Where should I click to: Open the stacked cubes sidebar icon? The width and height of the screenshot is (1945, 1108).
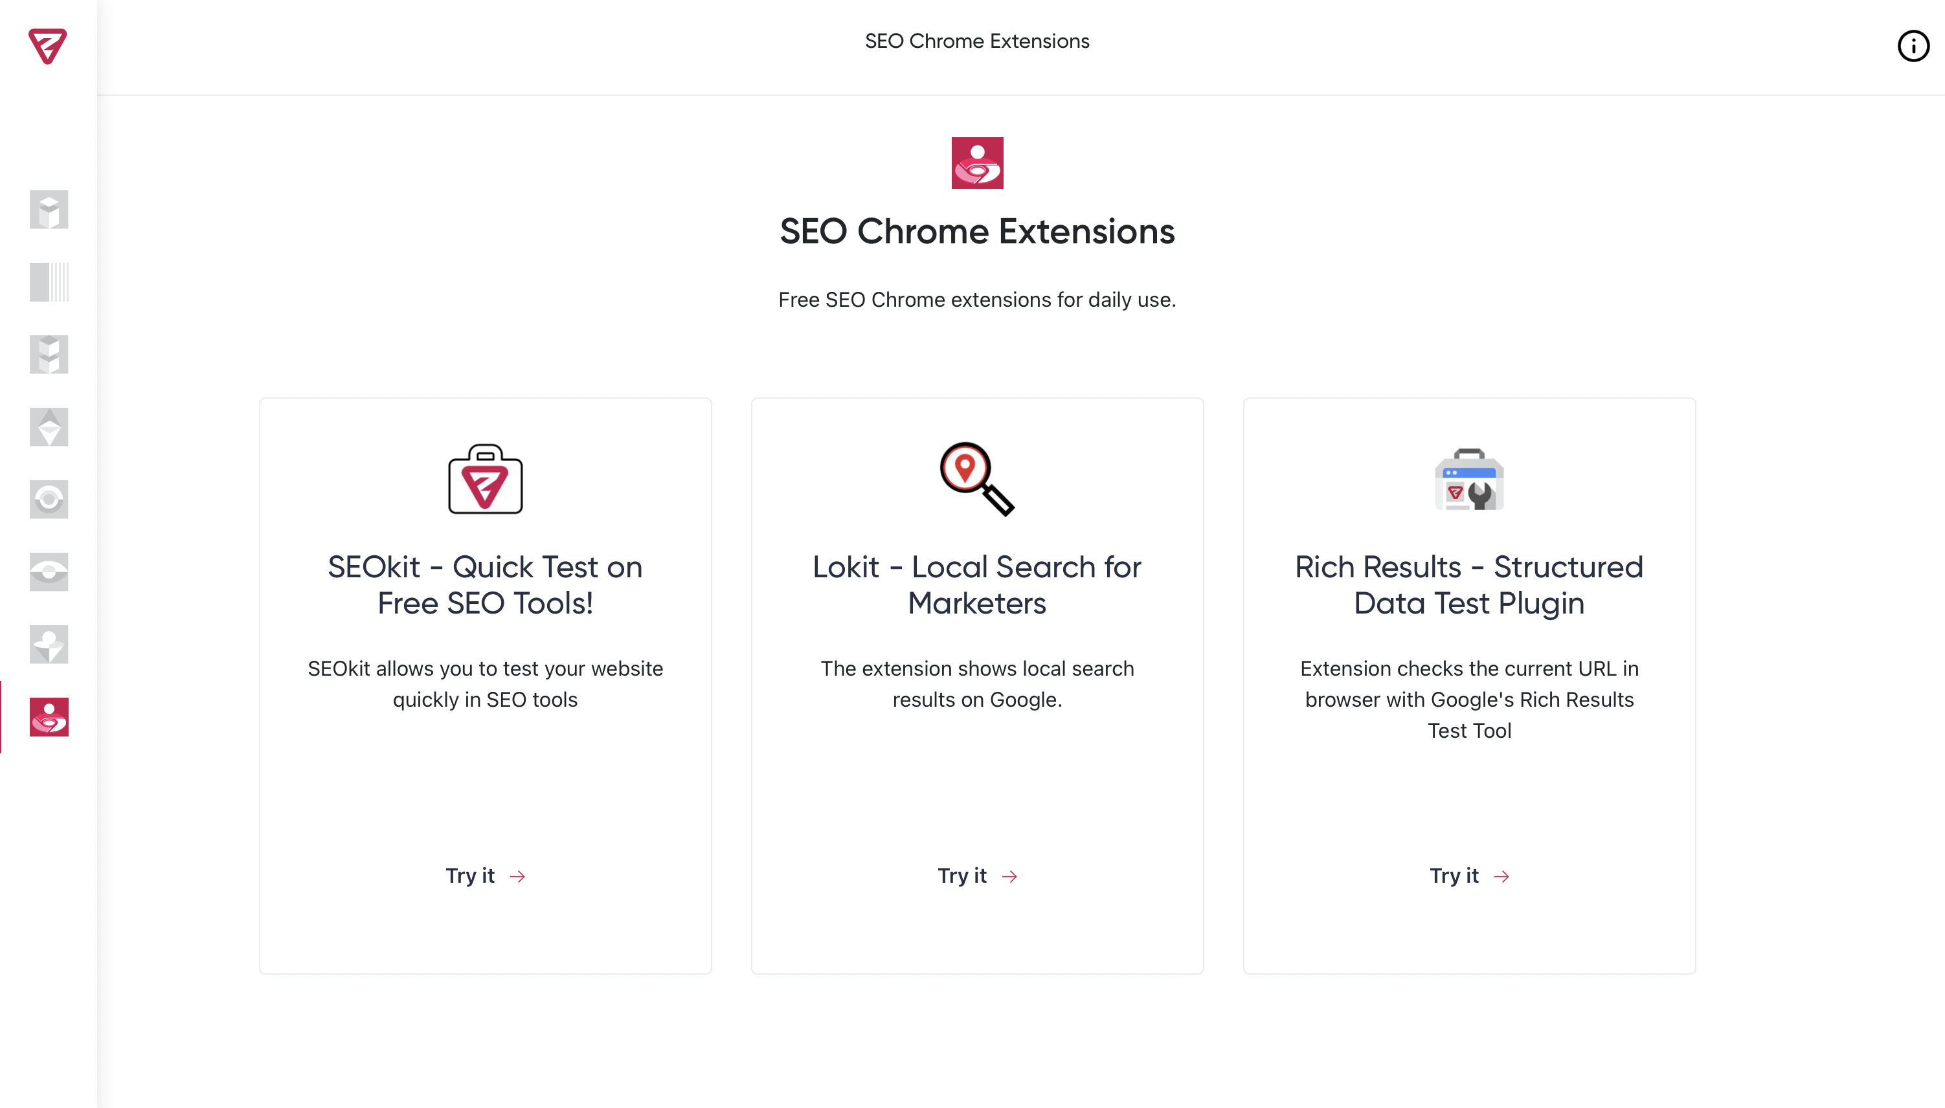point(49,354)
